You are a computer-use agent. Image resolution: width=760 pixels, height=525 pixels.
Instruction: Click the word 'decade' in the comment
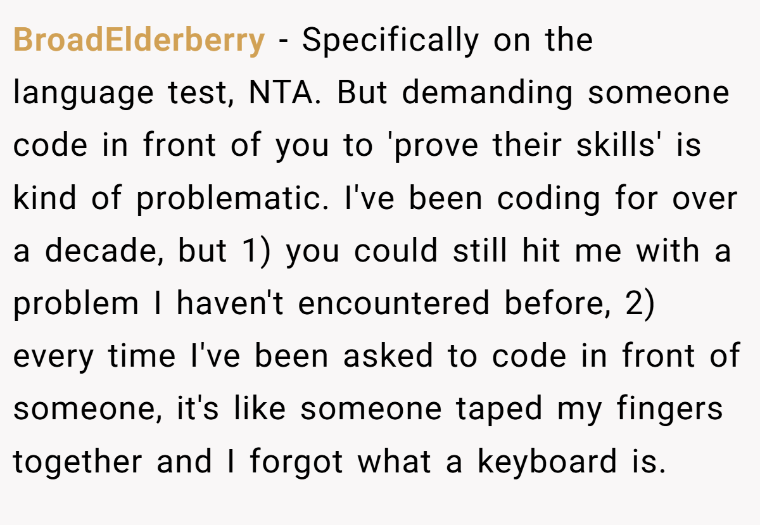(104, 251)
